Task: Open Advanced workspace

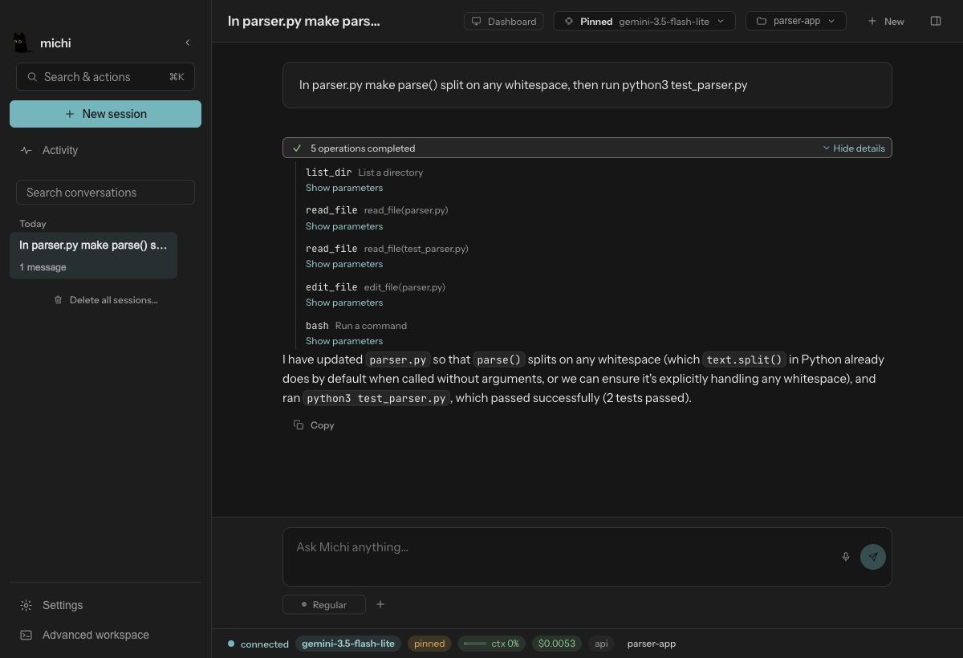Action: point(95,635)
